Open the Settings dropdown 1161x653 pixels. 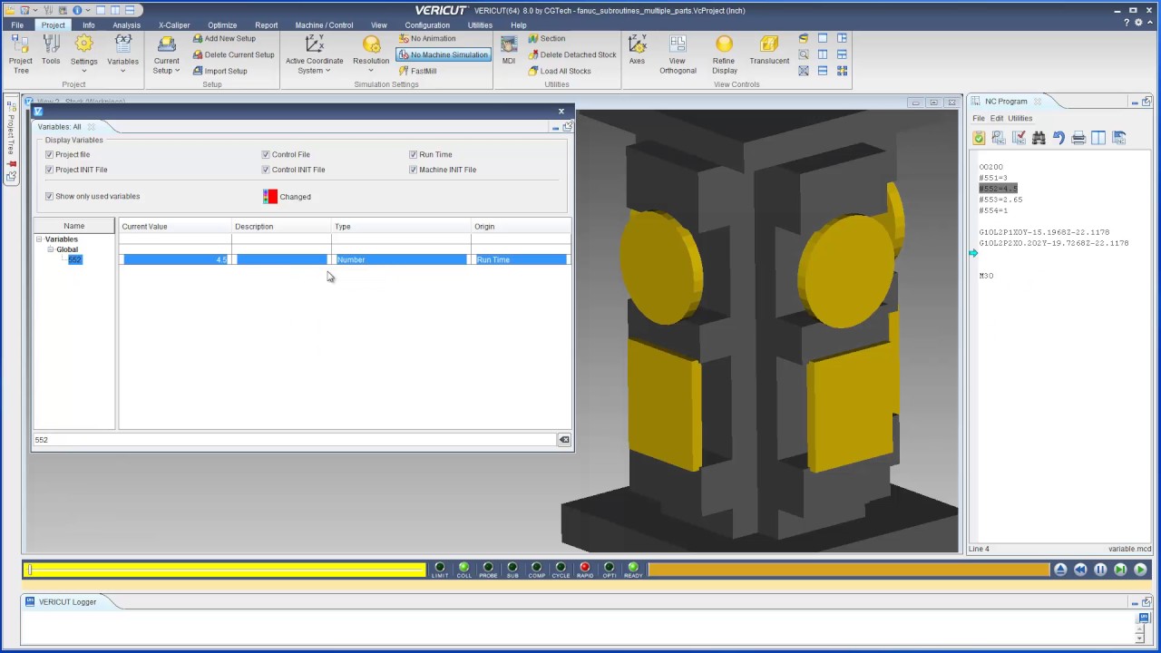pyautogui.click(x=83, y=54)
